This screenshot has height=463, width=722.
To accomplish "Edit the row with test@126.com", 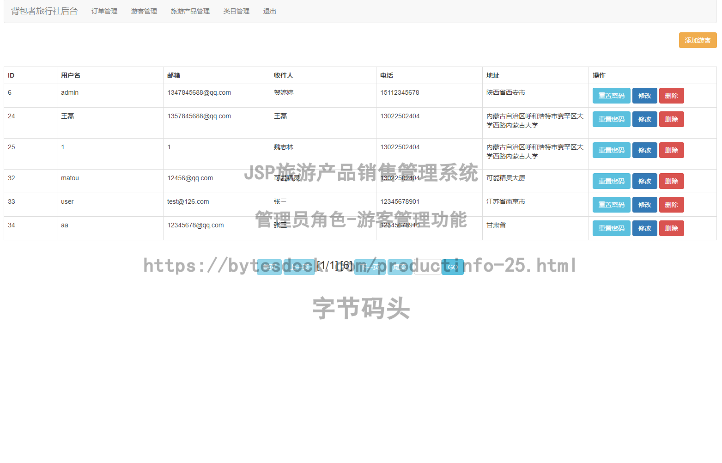I will (x=644, y=205).
